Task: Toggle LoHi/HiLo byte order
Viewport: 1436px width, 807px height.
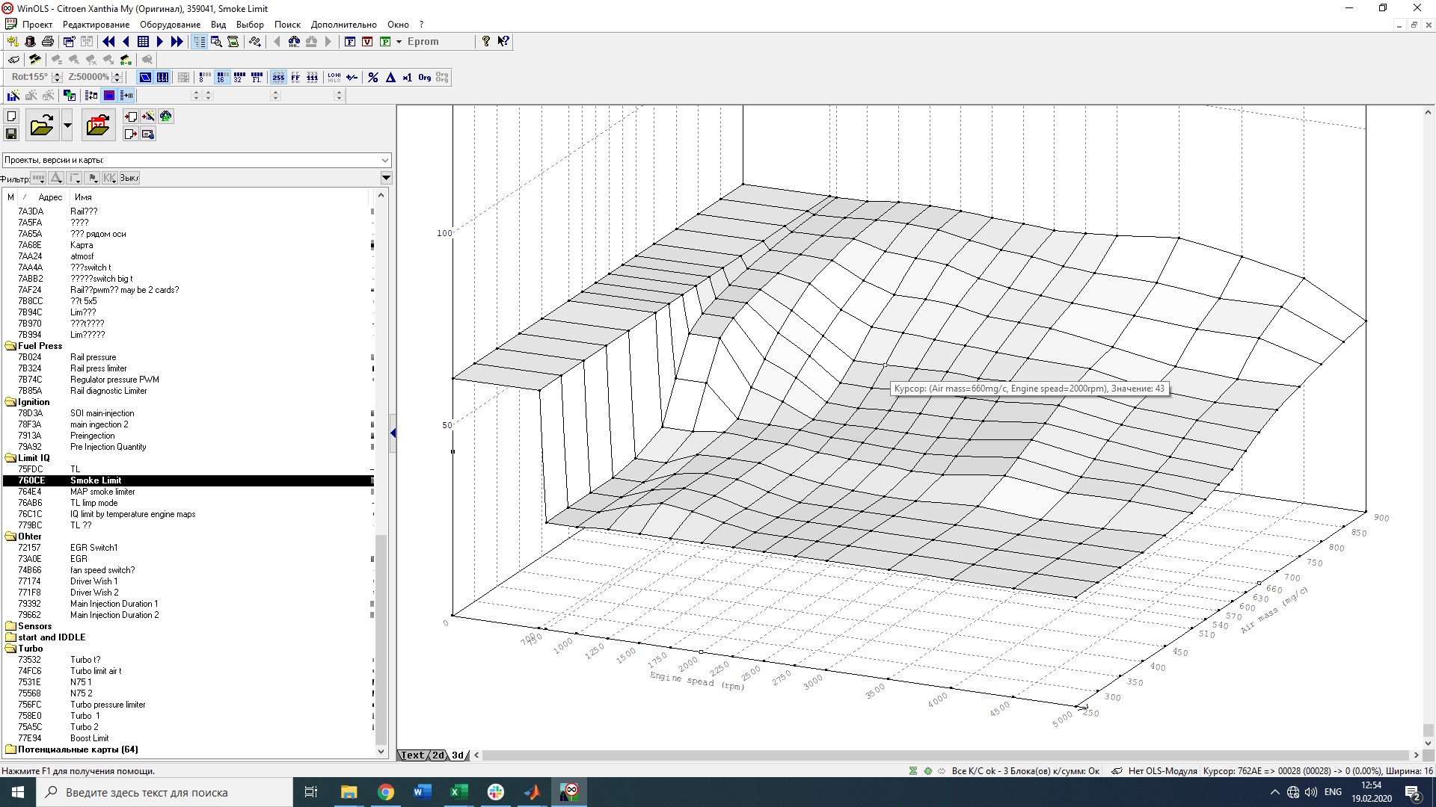Action: tap(334, 77)
